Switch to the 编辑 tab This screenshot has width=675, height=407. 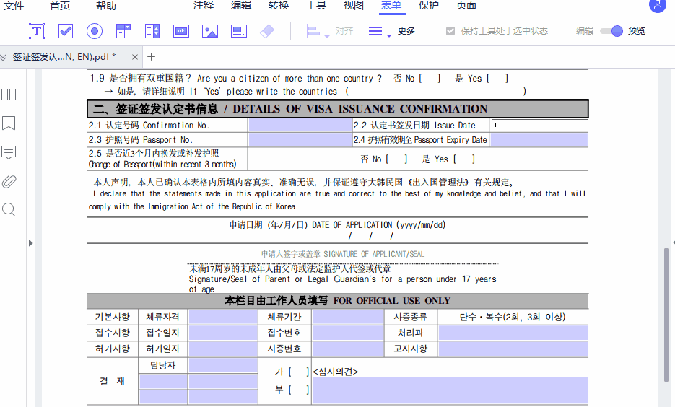241,5
